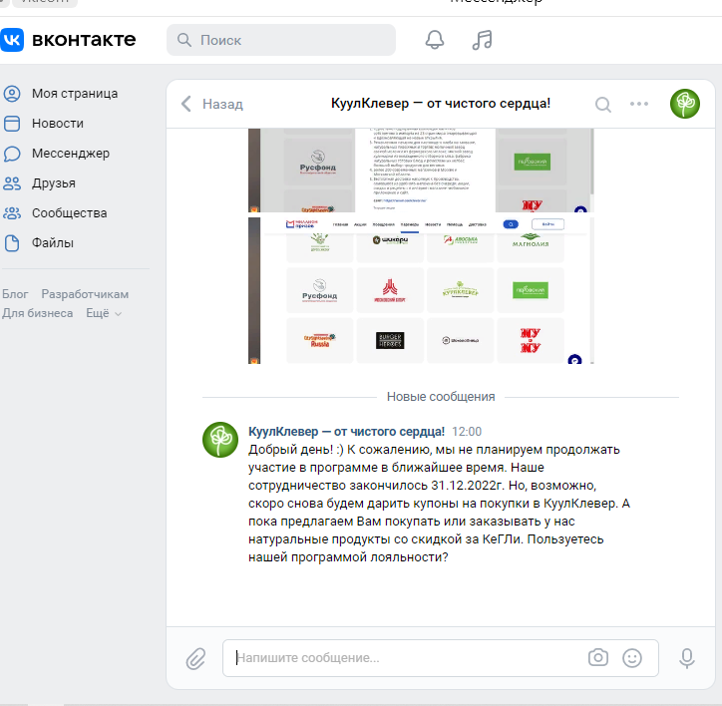This screenshot has height=706, width=722.
Task: Click the Сообщества group icon
Action: tap(12, 213)
